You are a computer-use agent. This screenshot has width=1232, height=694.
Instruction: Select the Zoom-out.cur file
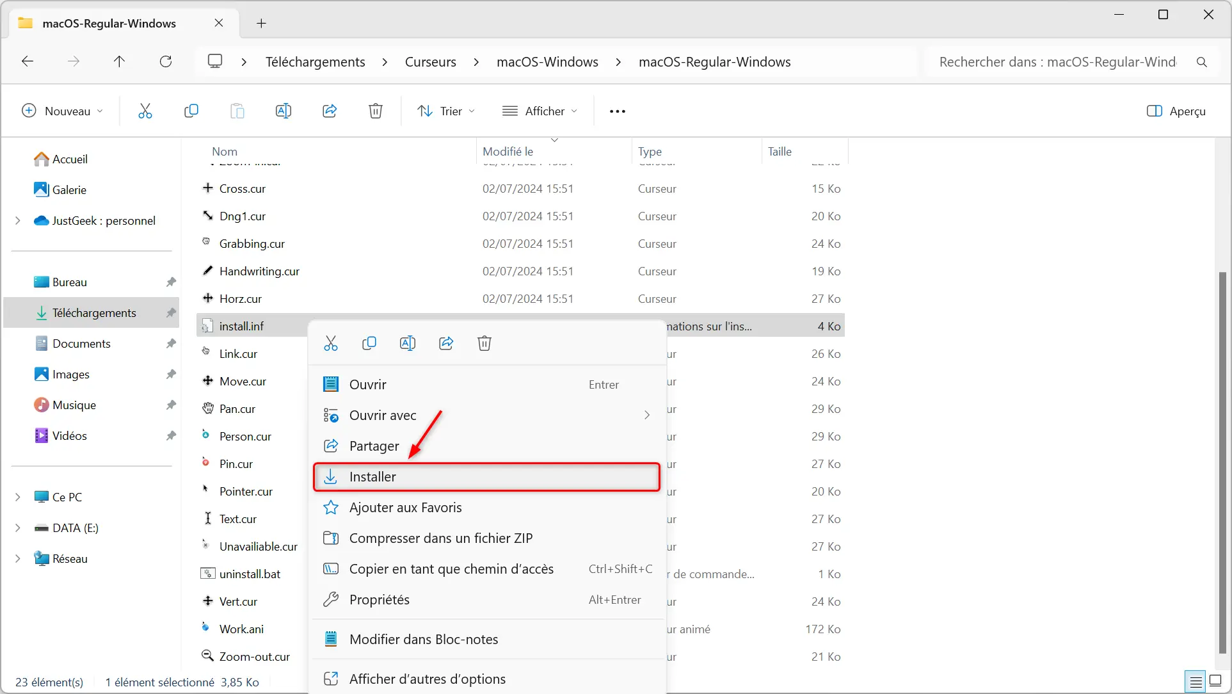[x=254, y=657]
